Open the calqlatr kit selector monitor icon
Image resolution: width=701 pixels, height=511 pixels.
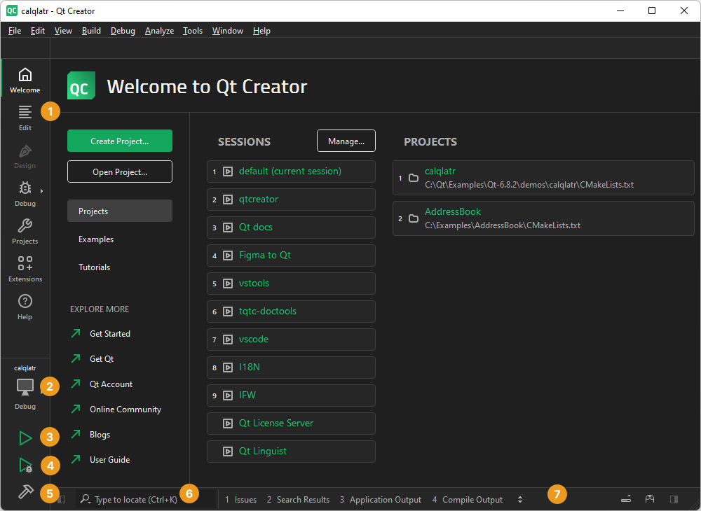tap(25, 387)
